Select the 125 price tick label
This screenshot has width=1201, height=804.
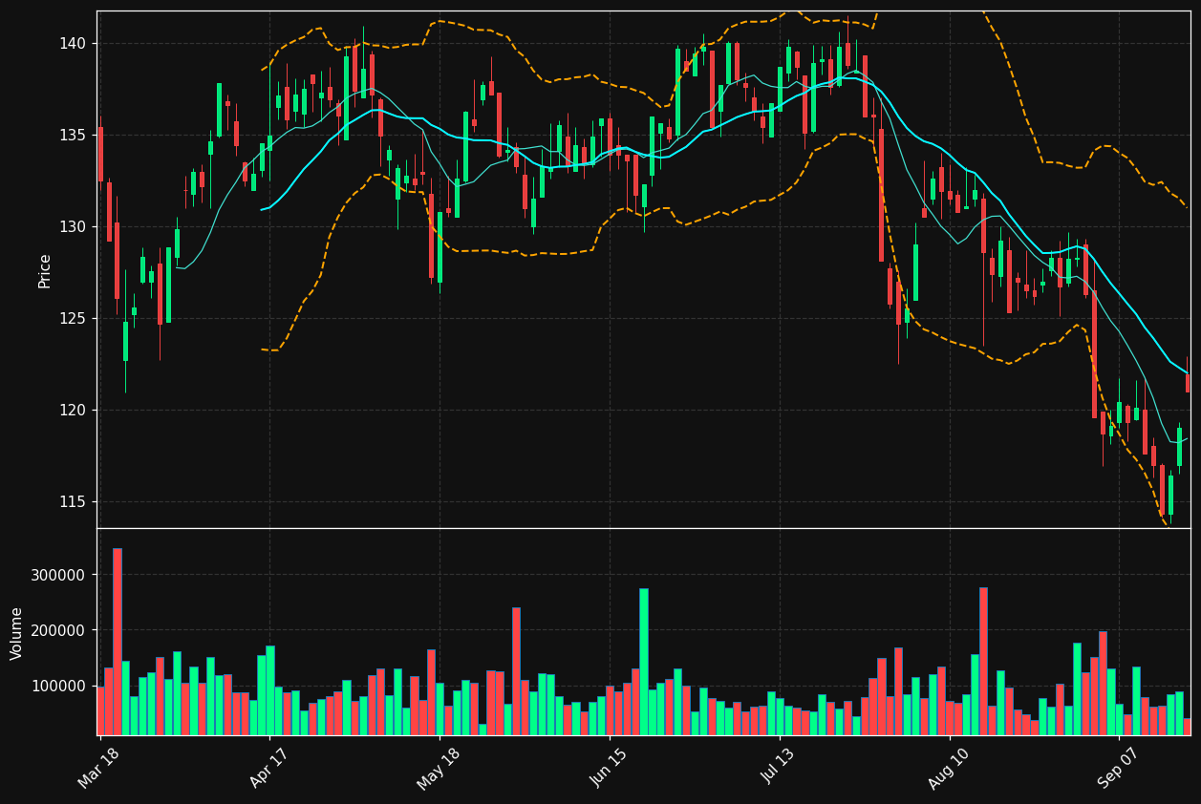tap(72, 319)
